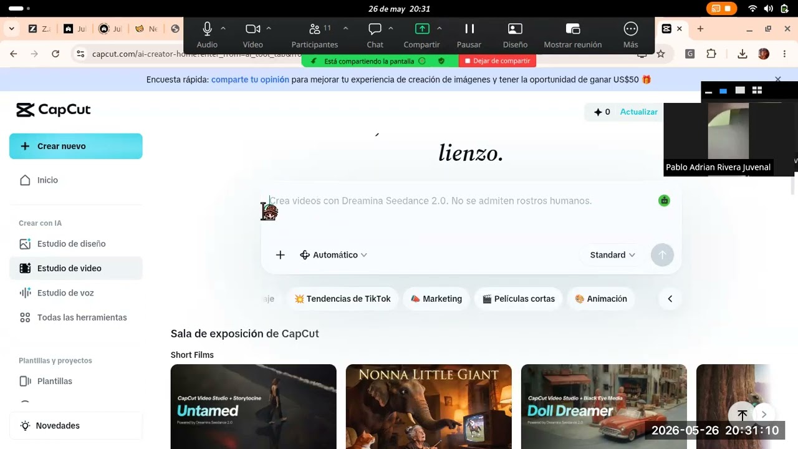Open the Untamed short film thumbnail
Viewport: 798px width, 449px height.
click(x=254, y=407)
